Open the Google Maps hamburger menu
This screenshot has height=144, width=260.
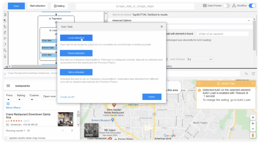click(8, 85)
